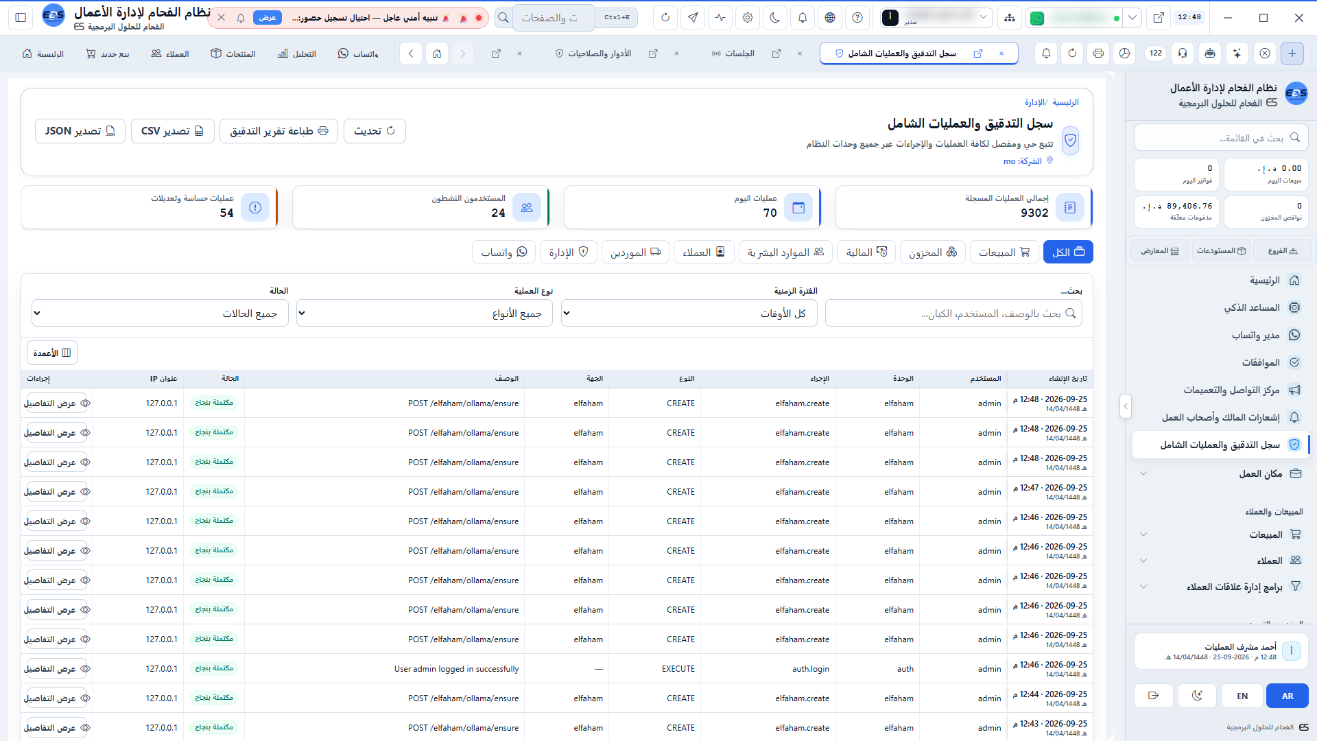This screenshot has width=1317, height=741.
Task: Toggle the theme icon in sidebar footer
Action: click(1198, 696)
